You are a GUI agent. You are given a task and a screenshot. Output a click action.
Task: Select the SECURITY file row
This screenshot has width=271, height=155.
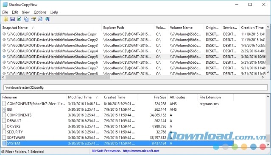pos(117,132)
